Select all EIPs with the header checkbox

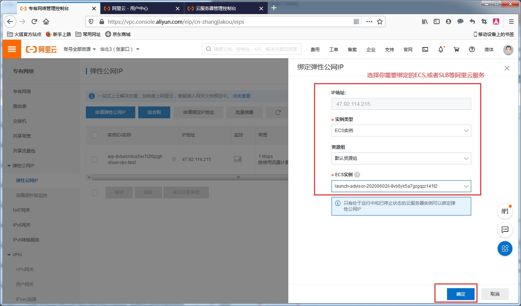pos(94,135)
